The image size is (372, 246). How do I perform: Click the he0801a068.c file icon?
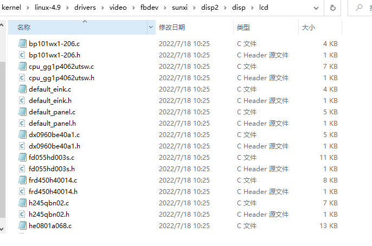click(22, 225)
